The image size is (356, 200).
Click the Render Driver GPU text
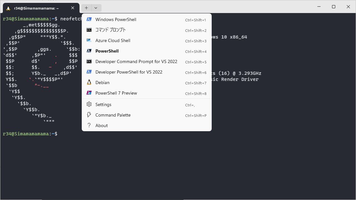click(240, 79)
